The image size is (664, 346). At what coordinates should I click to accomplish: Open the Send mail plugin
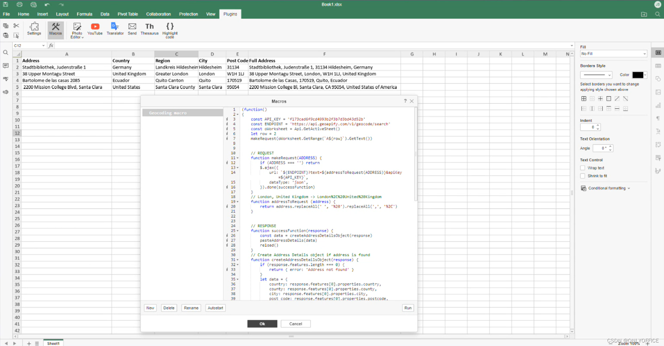132,29
